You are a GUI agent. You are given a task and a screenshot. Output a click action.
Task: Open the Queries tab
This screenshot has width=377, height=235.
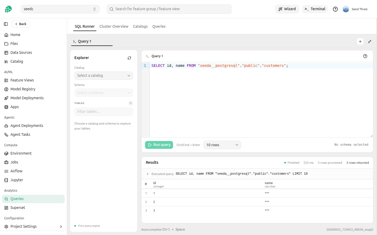pos(159,26)
